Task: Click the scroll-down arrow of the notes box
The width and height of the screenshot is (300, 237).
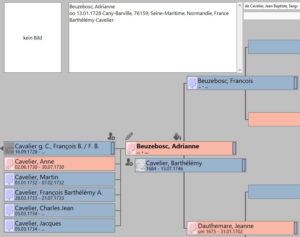Action: (240, 70)
